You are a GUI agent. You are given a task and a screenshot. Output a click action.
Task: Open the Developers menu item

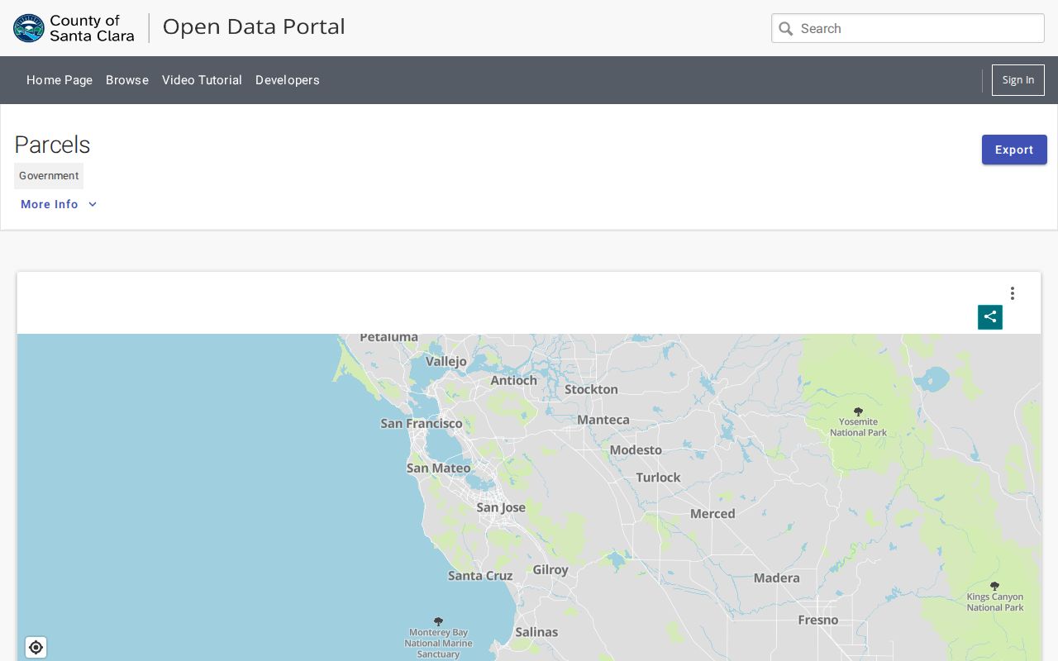tap(288, 80)
